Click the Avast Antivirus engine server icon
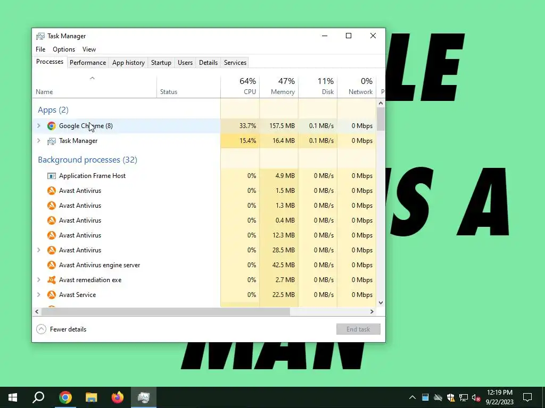 pyautogui.click(x=52, y=265)
